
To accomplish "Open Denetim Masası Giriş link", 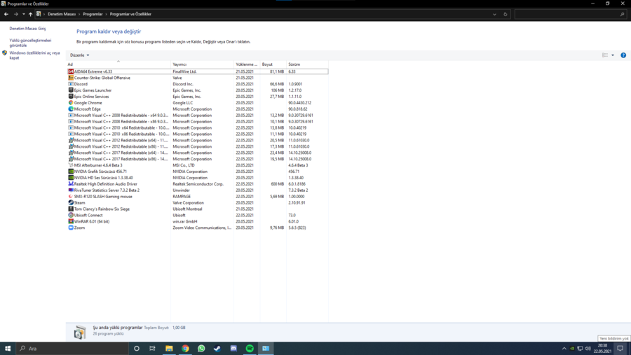I will (27, 29).
